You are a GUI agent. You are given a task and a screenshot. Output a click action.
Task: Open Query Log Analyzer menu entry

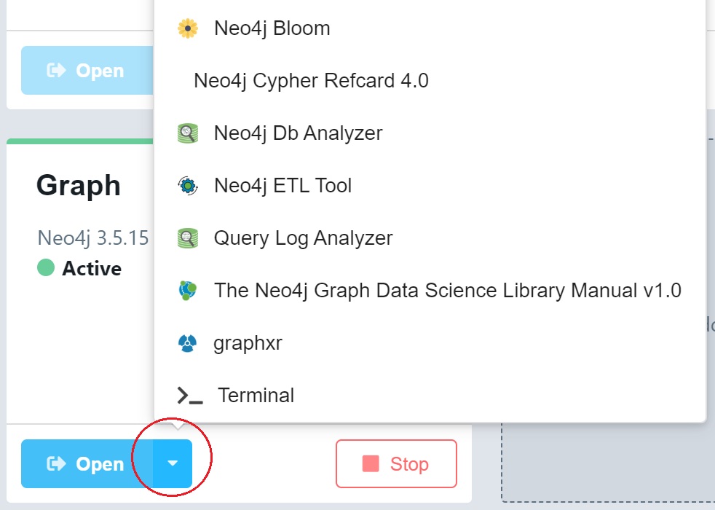pos(430,238)
